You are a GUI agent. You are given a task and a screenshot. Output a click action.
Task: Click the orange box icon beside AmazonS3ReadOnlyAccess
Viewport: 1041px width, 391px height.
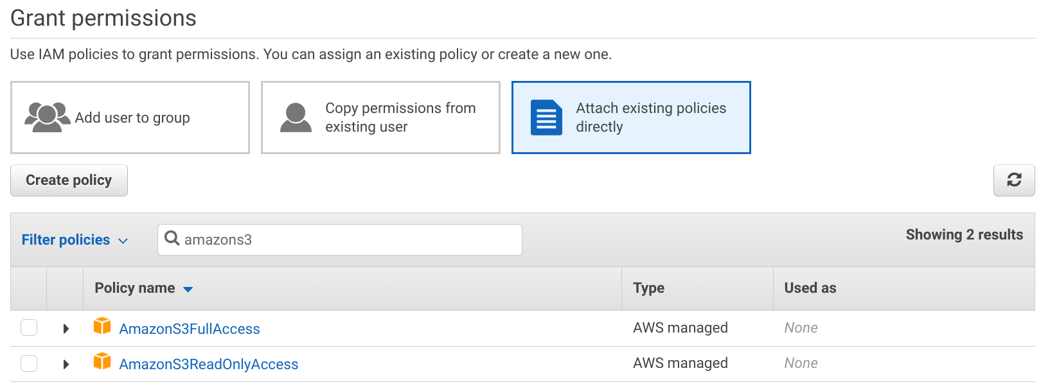click(102, 361)
